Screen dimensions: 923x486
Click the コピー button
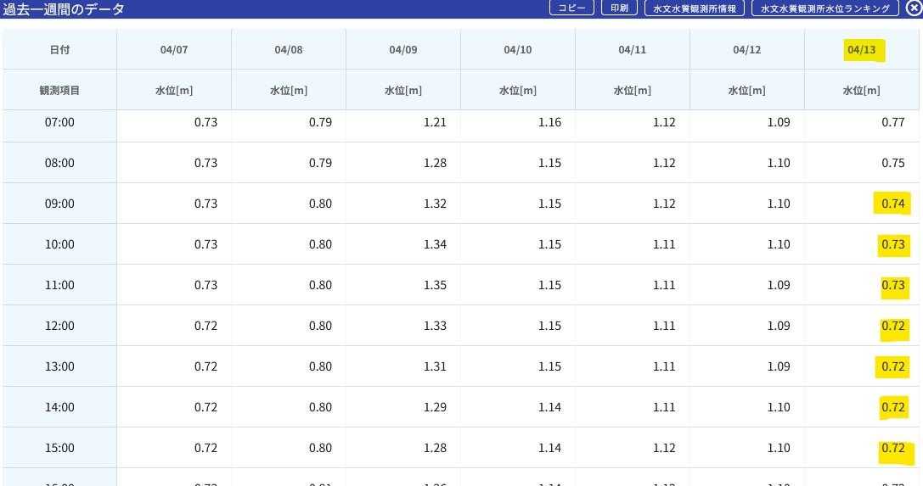click(571, 8)
